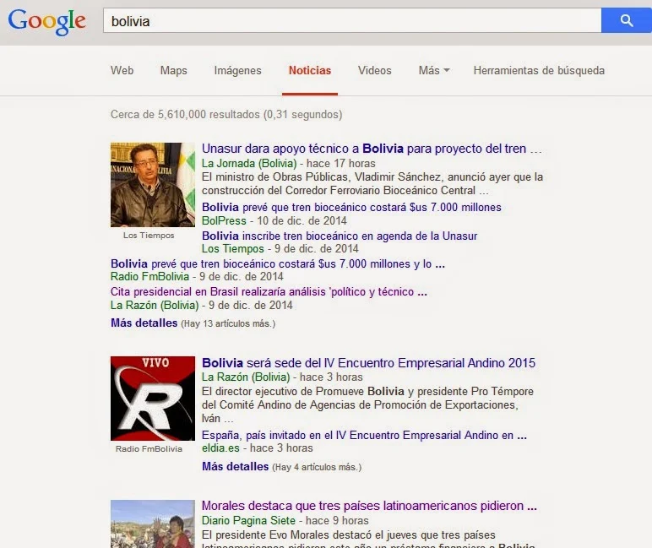Image resolution: width=652 pixels, height=548 pixels.
Task: Open Cita presidencial en Brasil article
Action: click(269, 291)
